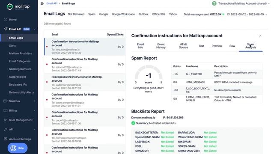Image resolution: width=274 pixels, height=154 pixels.
Task: Click the Opens/Clicks column header
Action: 115,34
